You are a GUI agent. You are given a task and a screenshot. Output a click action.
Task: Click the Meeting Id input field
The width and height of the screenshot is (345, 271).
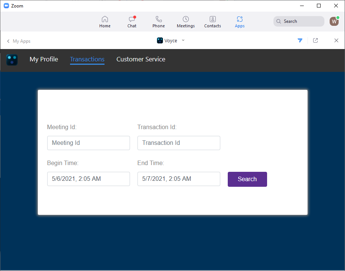88,143
